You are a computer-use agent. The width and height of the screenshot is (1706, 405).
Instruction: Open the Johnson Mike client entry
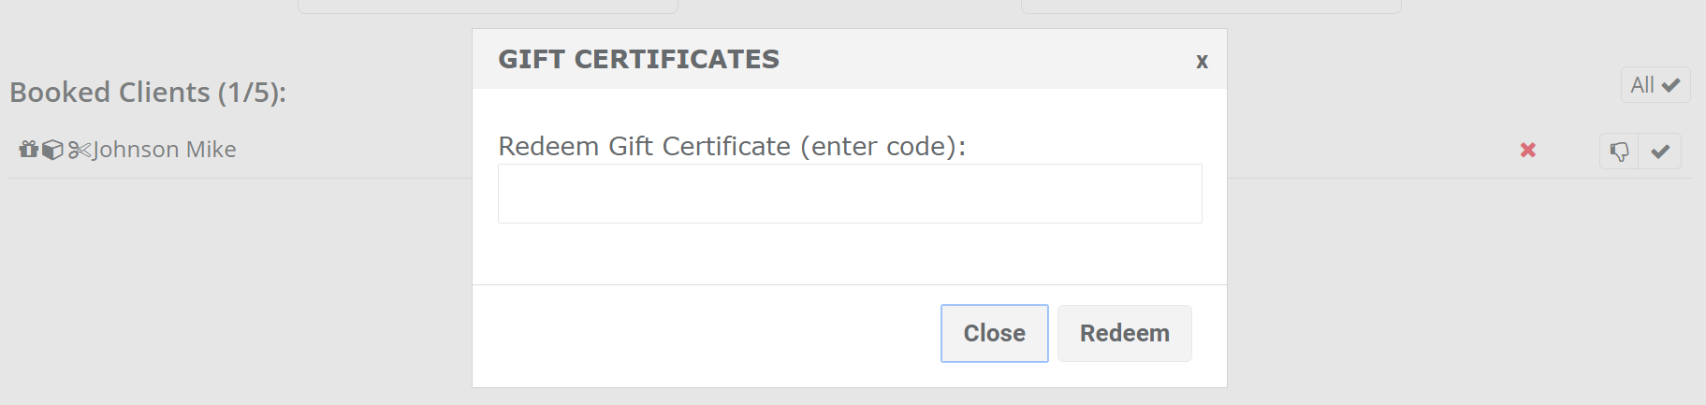(x=165, y=150)
